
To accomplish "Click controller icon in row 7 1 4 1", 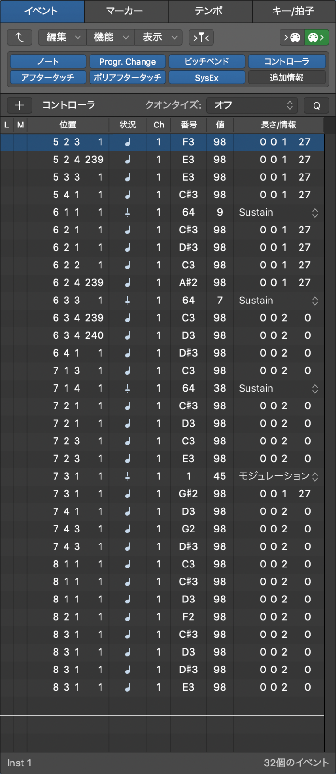I will point(128,389).
